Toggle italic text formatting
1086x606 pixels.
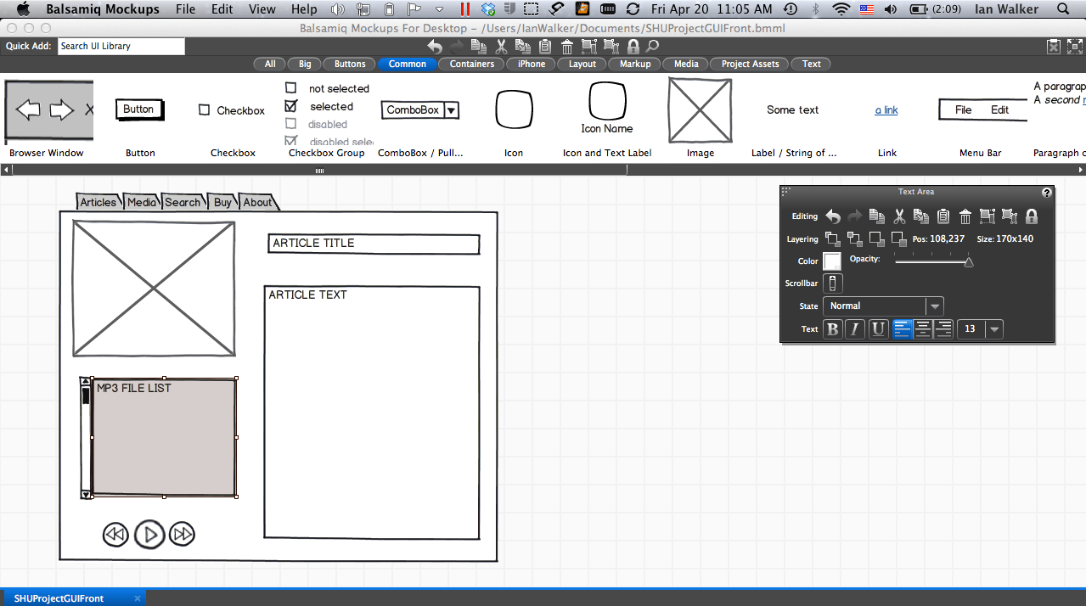(855, 329)
